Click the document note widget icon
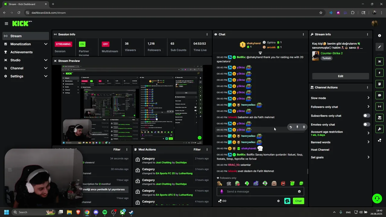Viewport: 386px width, 217px height. point(379,84)
